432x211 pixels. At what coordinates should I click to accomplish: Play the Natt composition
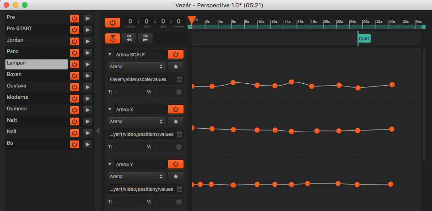pyautogui.click(x=87, y=121)
